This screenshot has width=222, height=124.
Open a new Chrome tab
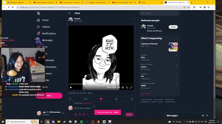pyautogui.click(x=192, y=2)
